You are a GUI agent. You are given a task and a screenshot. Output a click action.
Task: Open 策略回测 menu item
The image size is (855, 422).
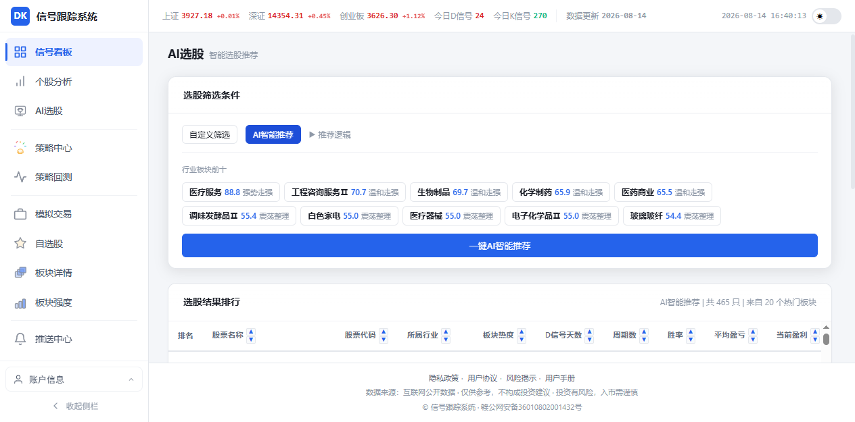pyautogui.click(x=74, y=177)
